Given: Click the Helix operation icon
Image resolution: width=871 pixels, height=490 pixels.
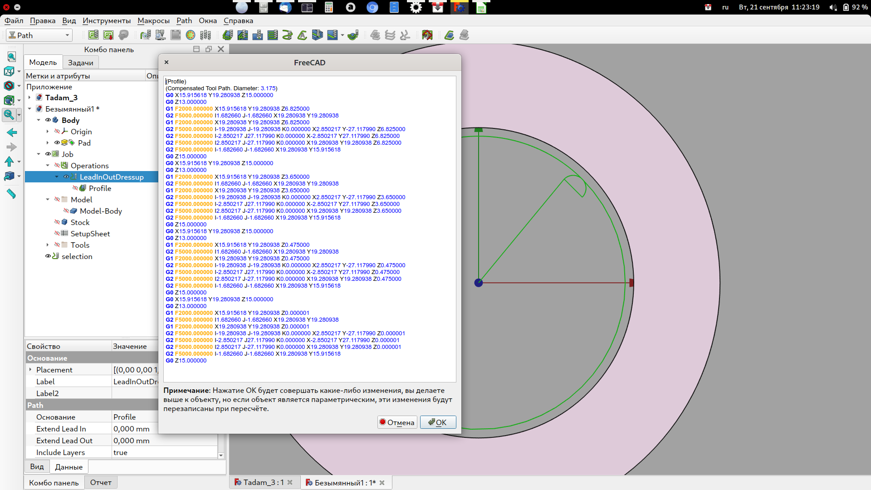Looking at the screenshot, I should pyautogui.click(x=287, y=35).
